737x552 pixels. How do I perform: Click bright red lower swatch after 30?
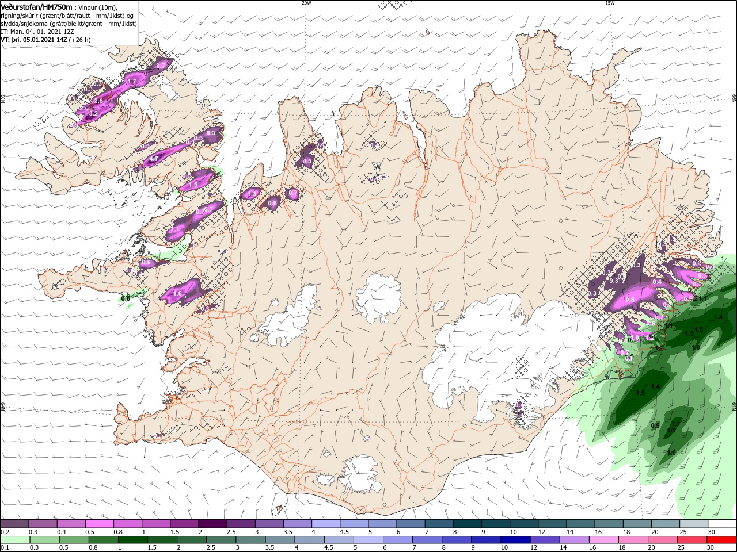(721, 539)
